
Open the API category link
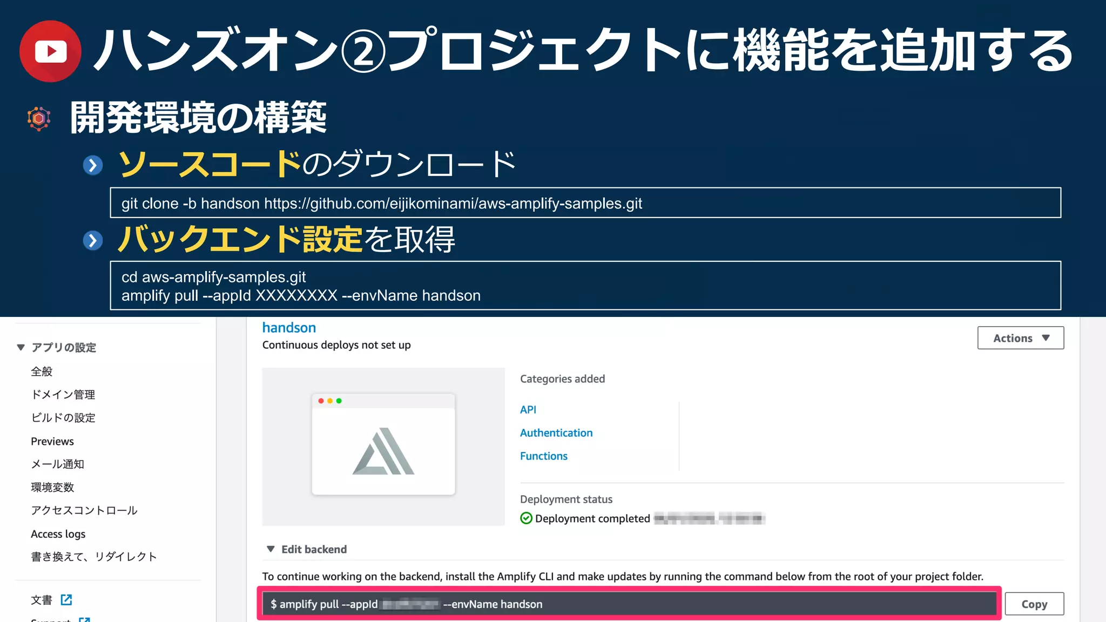[x=528, y=410]
